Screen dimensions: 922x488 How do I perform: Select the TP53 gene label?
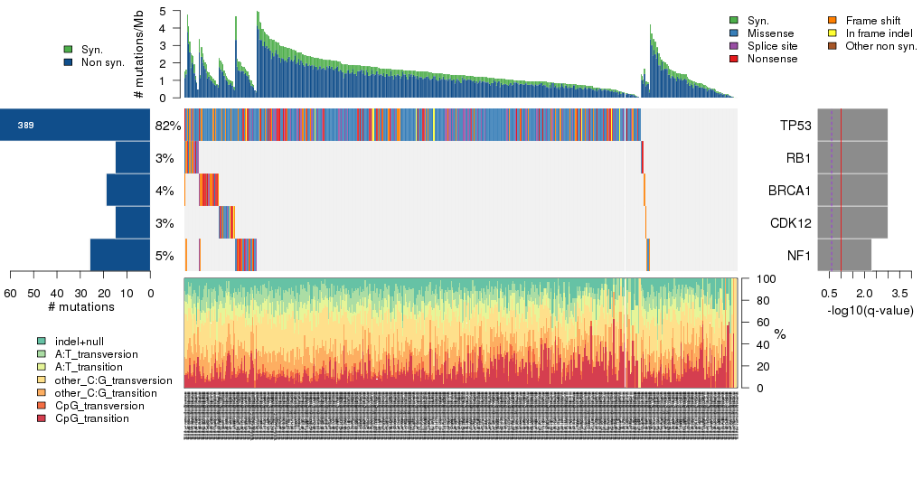795,126
